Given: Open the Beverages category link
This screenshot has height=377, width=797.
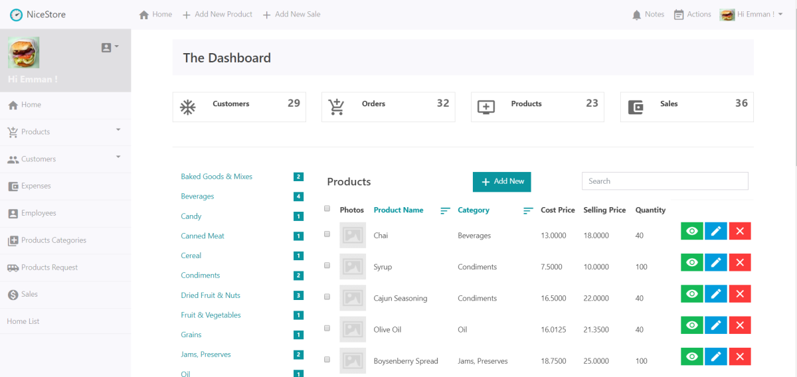Looking at the screenshot, I should coord(197,196).
